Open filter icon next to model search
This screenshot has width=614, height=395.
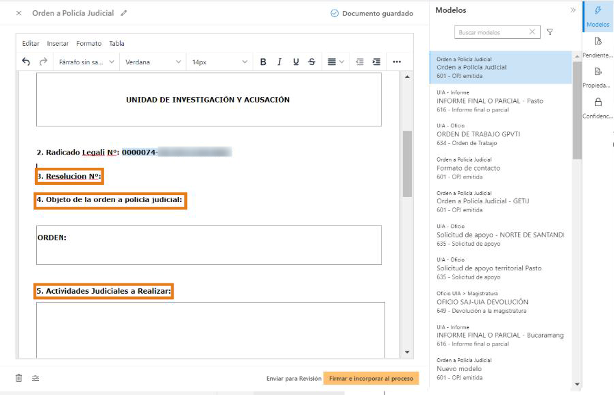tap(550, 32)
